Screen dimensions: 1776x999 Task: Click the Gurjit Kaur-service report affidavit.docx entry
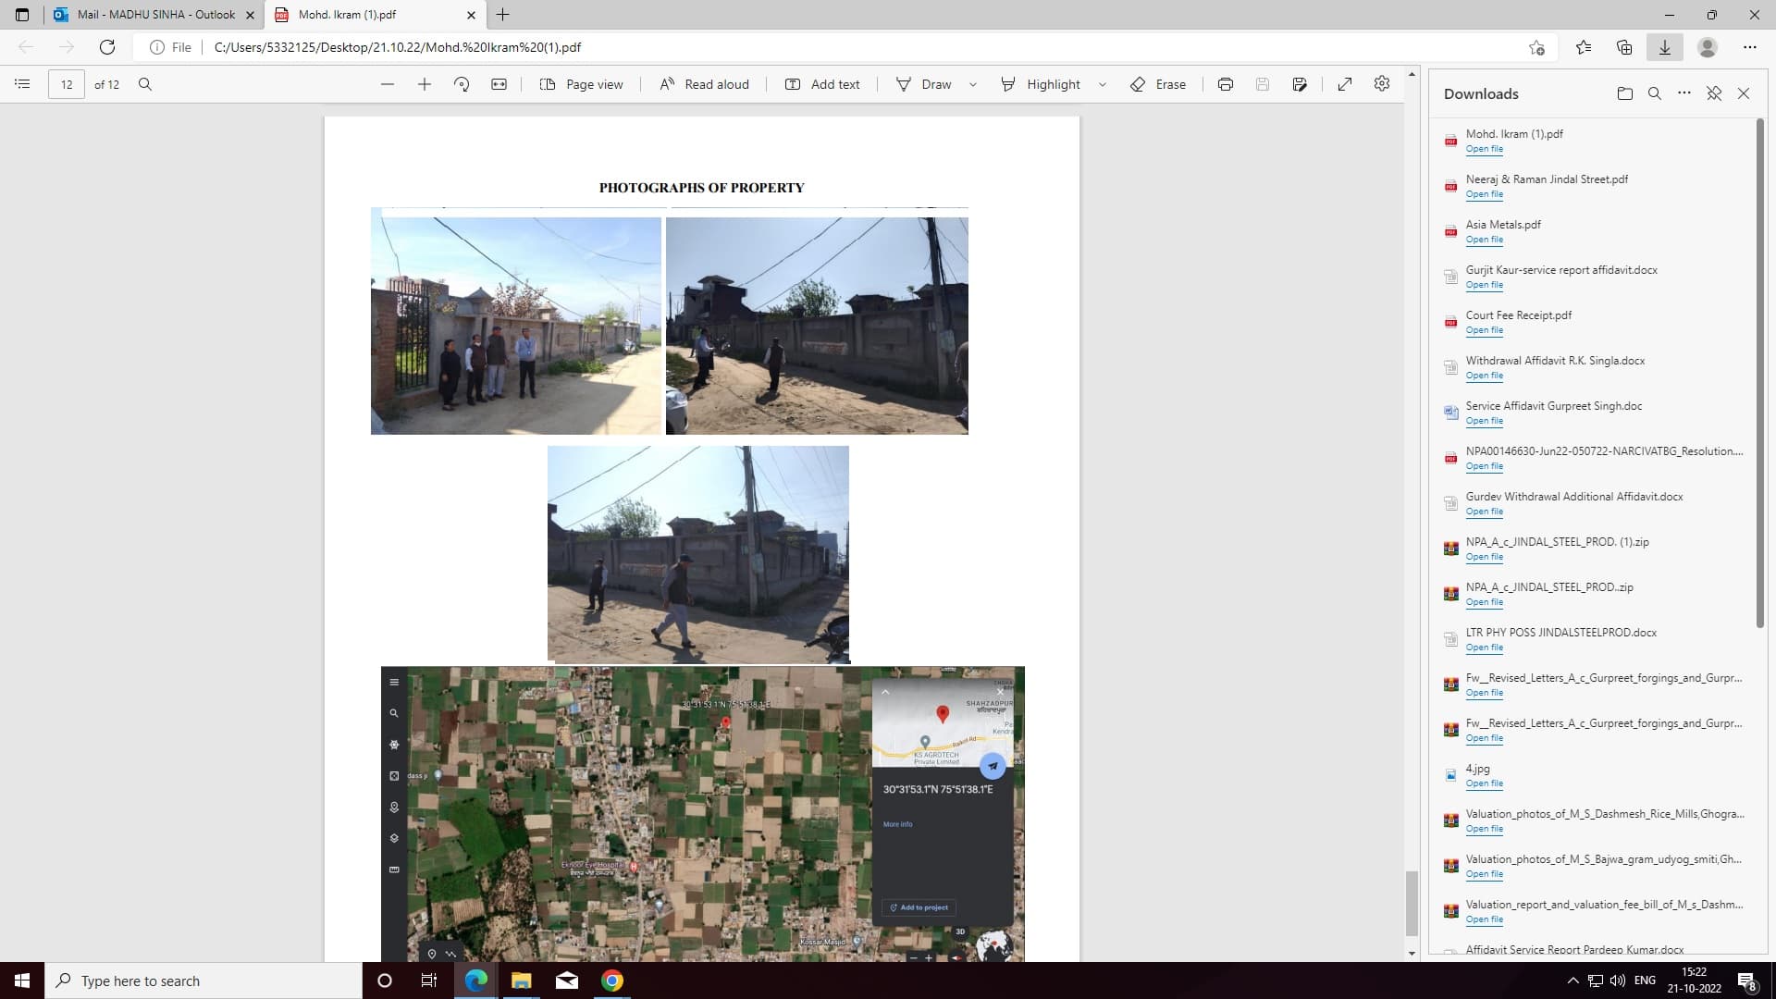coord(1593,277)
